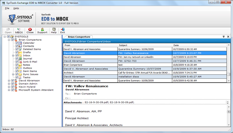Select the Outbox folder icon

coord(20,68)
